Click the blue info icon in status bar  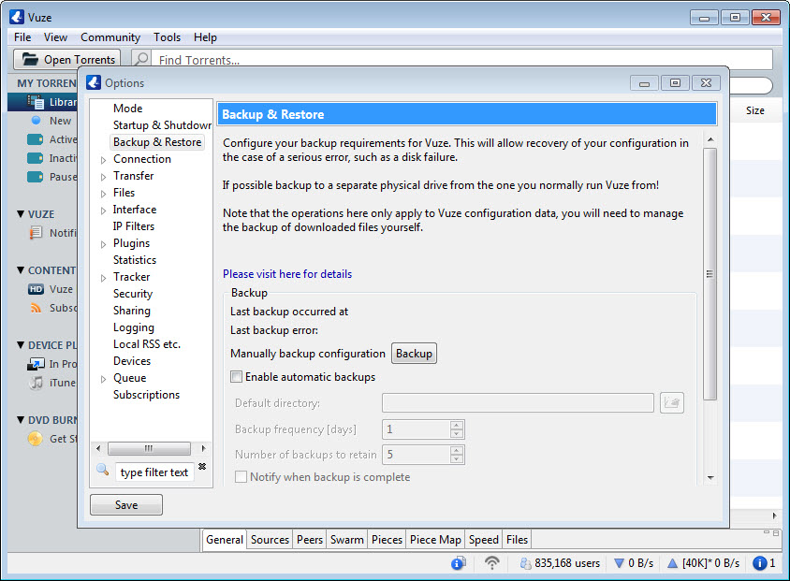pyautogui.click(x=759, y=563)
